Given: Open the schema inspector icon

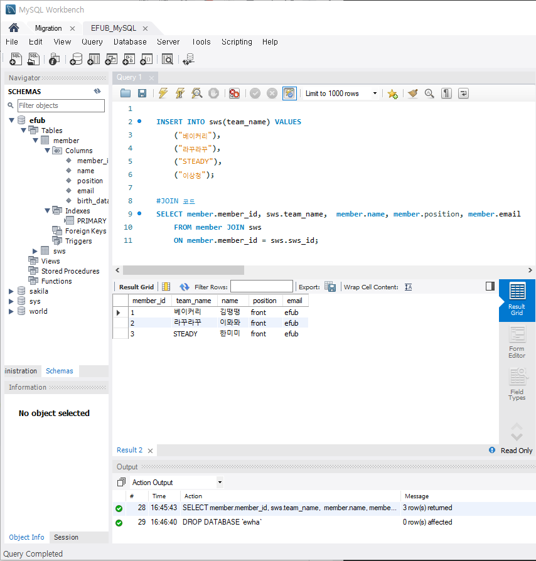Looking at the screenshot, I should (x=54, y=59).
